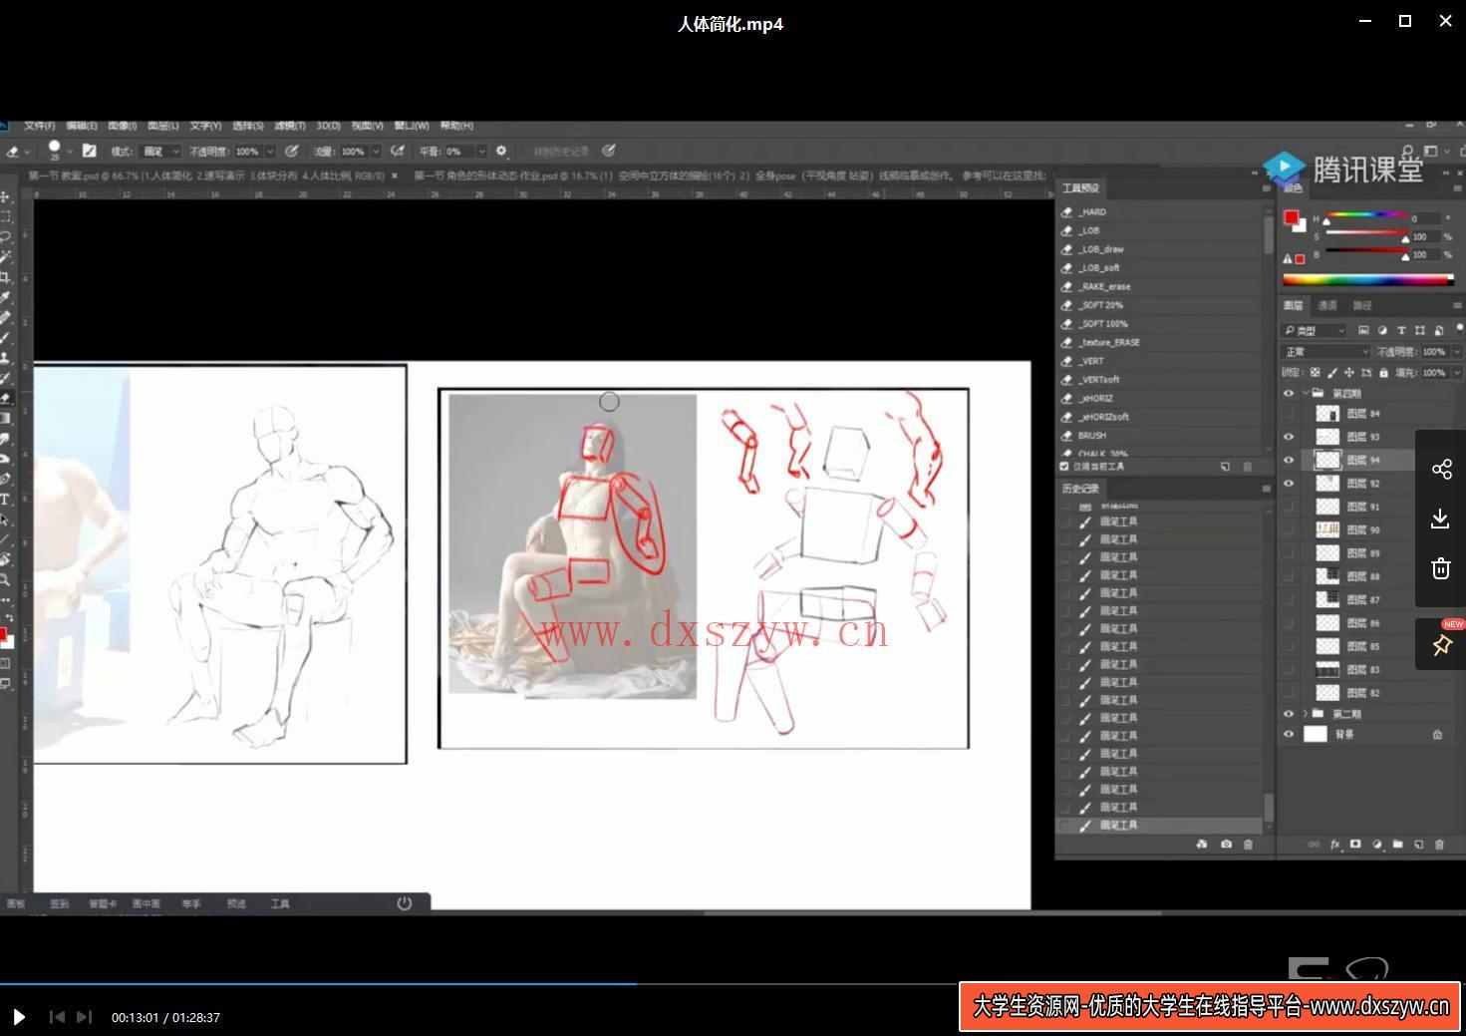1466x1036 pixels.
Task: Click the pin icon marked NEW
Action: tap(1442, 645)
